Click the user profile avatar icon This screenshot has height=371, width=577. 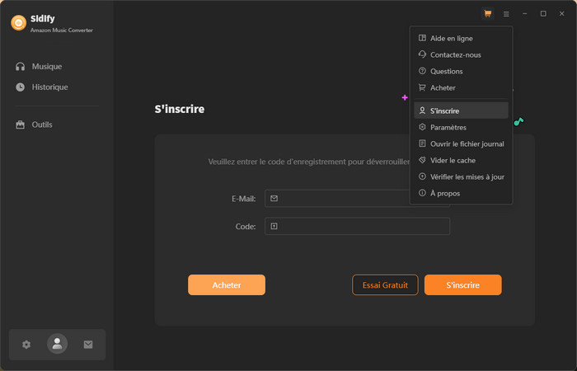(57, 345)
